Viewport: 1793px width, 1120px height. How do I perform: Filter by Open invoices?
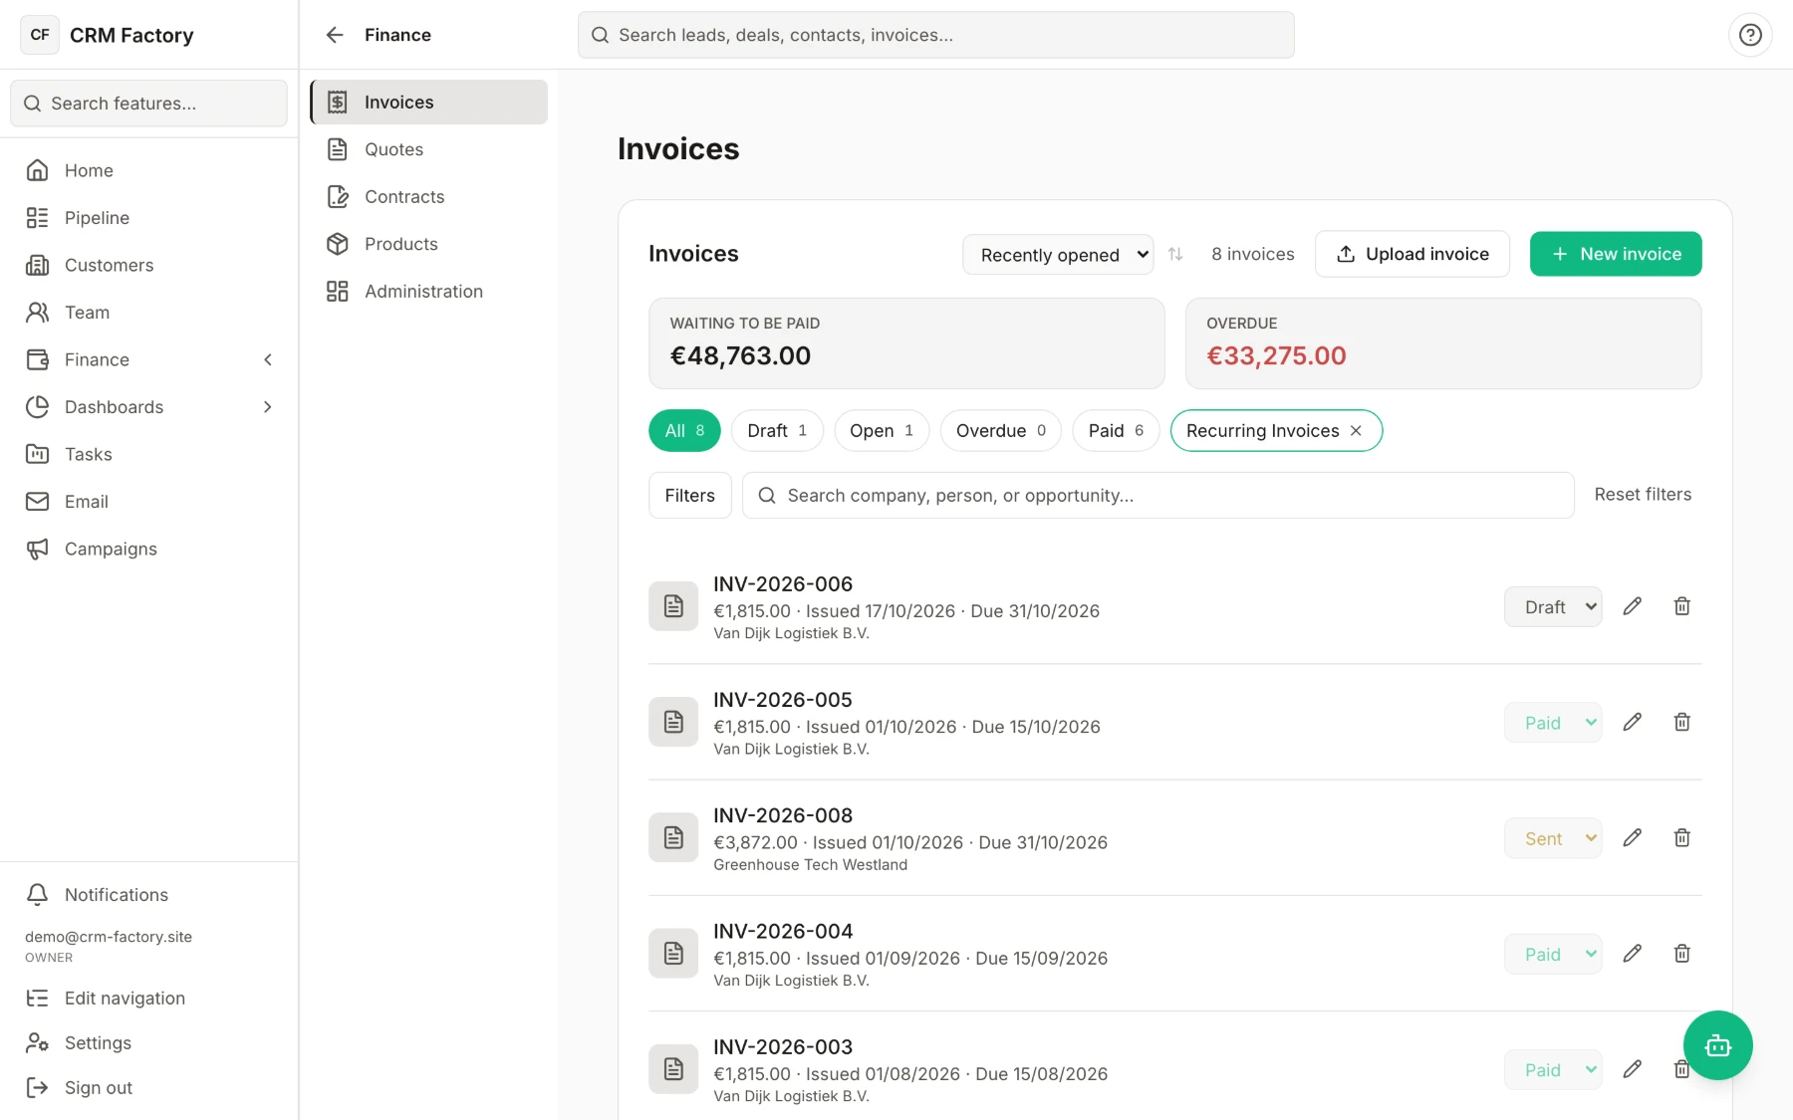click(882, 431)
